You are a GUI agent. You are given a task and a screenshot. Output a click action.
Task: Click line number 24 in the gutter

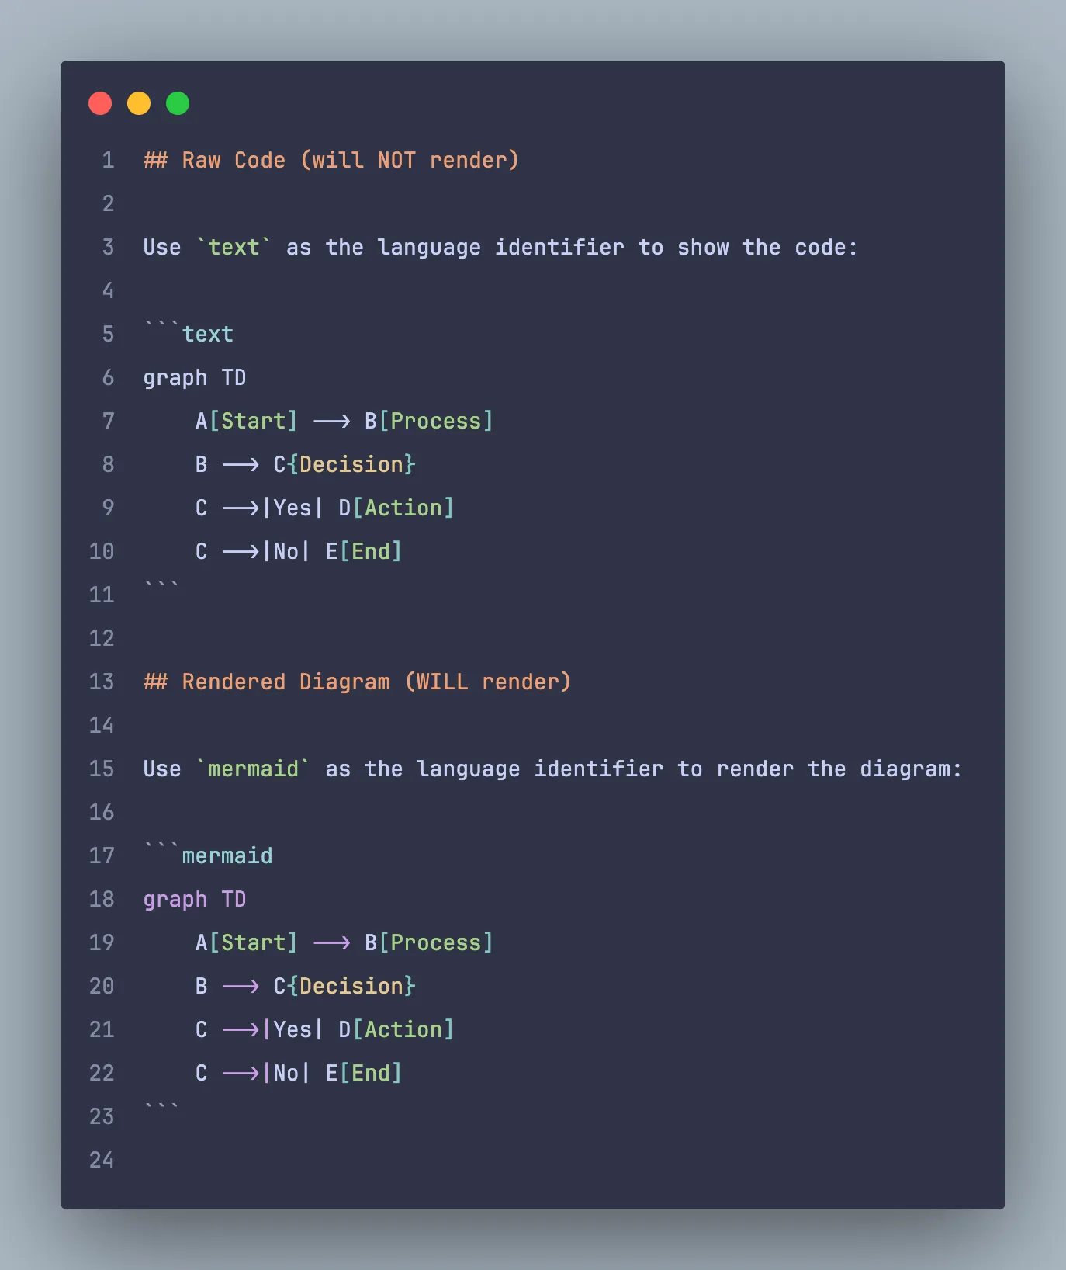point(100,1160)
